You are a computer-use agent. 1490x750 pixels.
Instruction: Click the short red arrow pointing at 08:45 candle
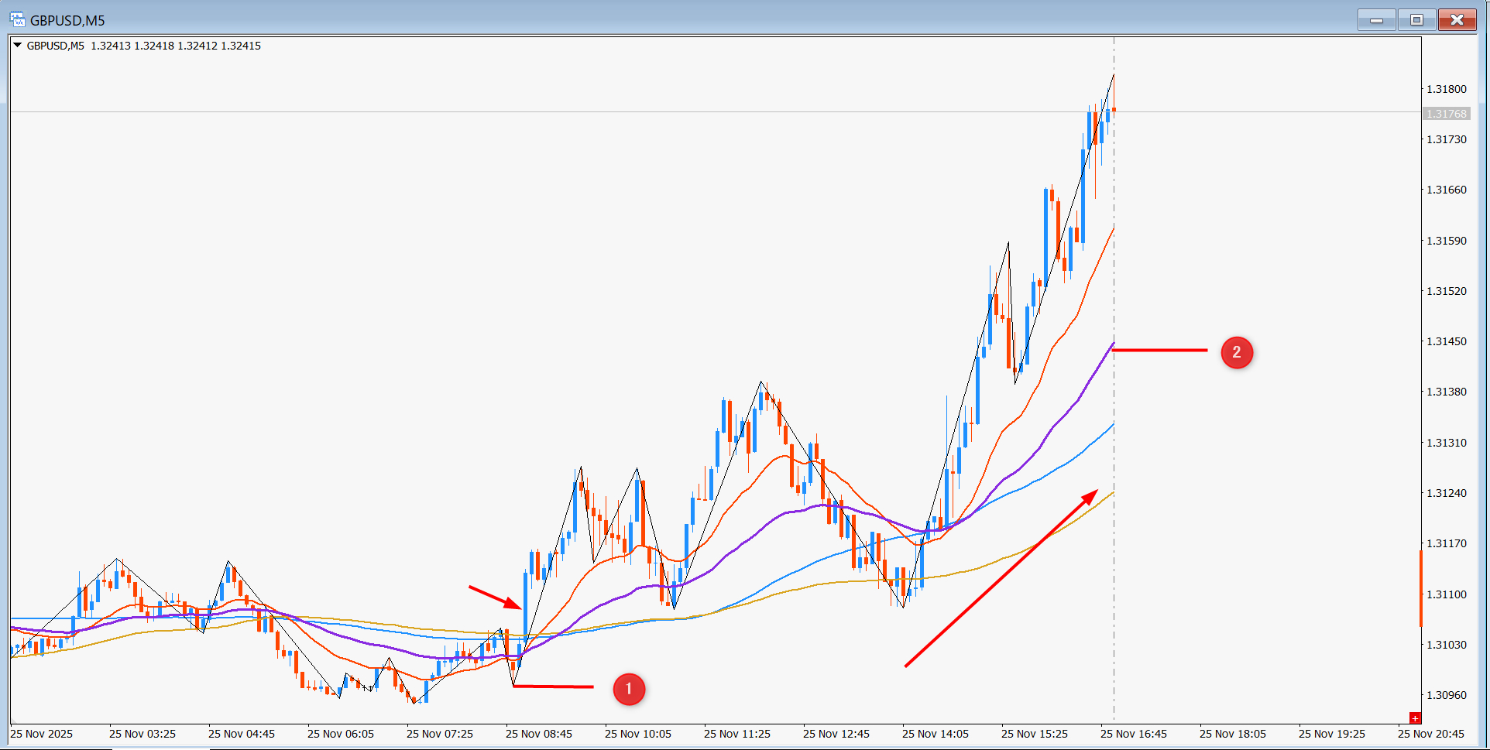(x=495, y=598)
